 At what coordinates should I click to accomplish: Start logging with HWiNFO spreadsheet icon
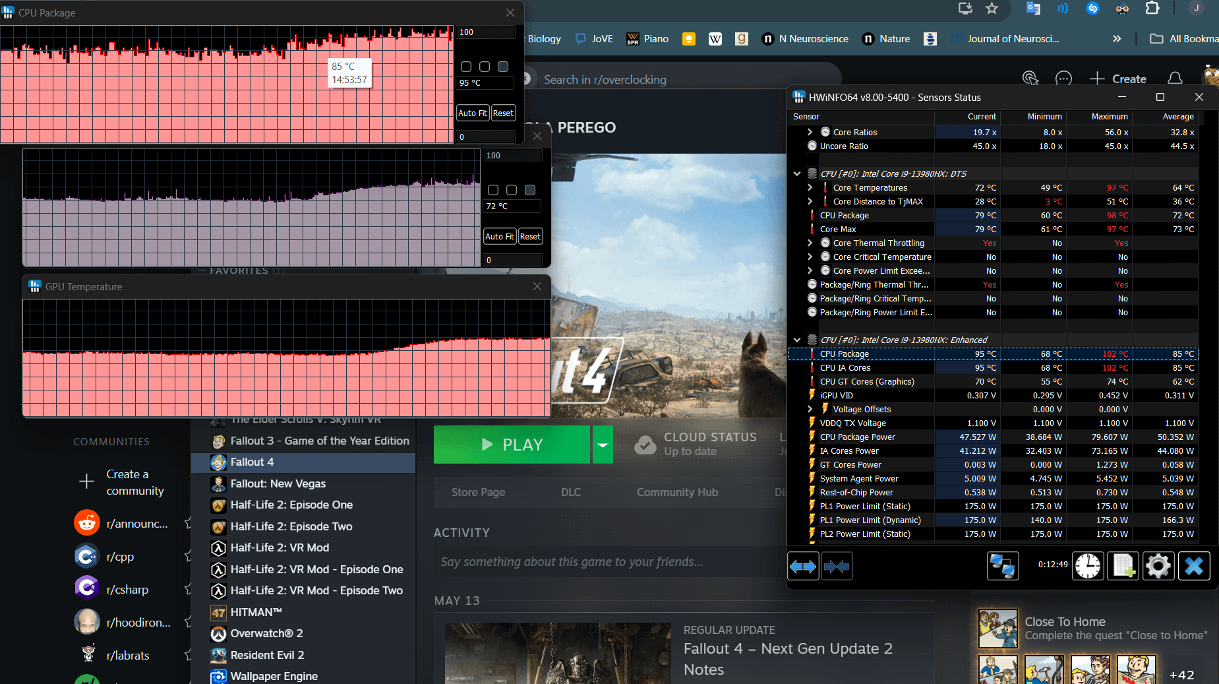coord(1123,566)
